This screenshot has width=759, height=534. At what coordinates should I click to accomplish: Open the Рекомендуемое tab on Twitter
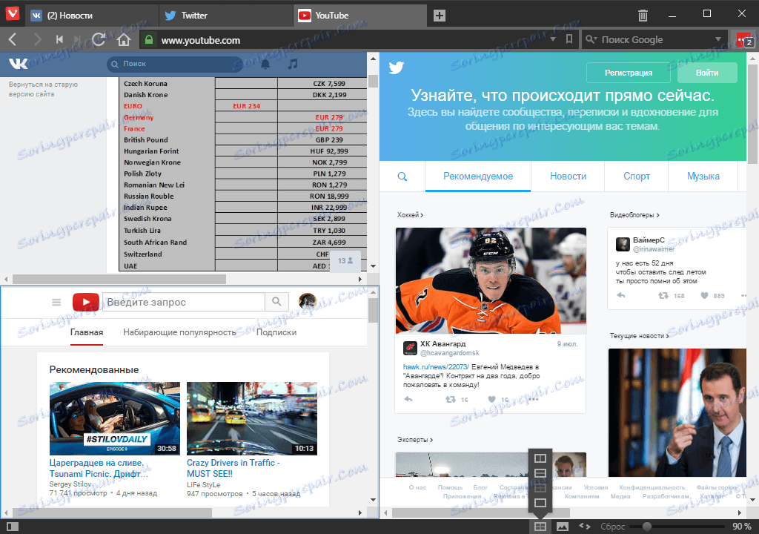tap(478, 177)
